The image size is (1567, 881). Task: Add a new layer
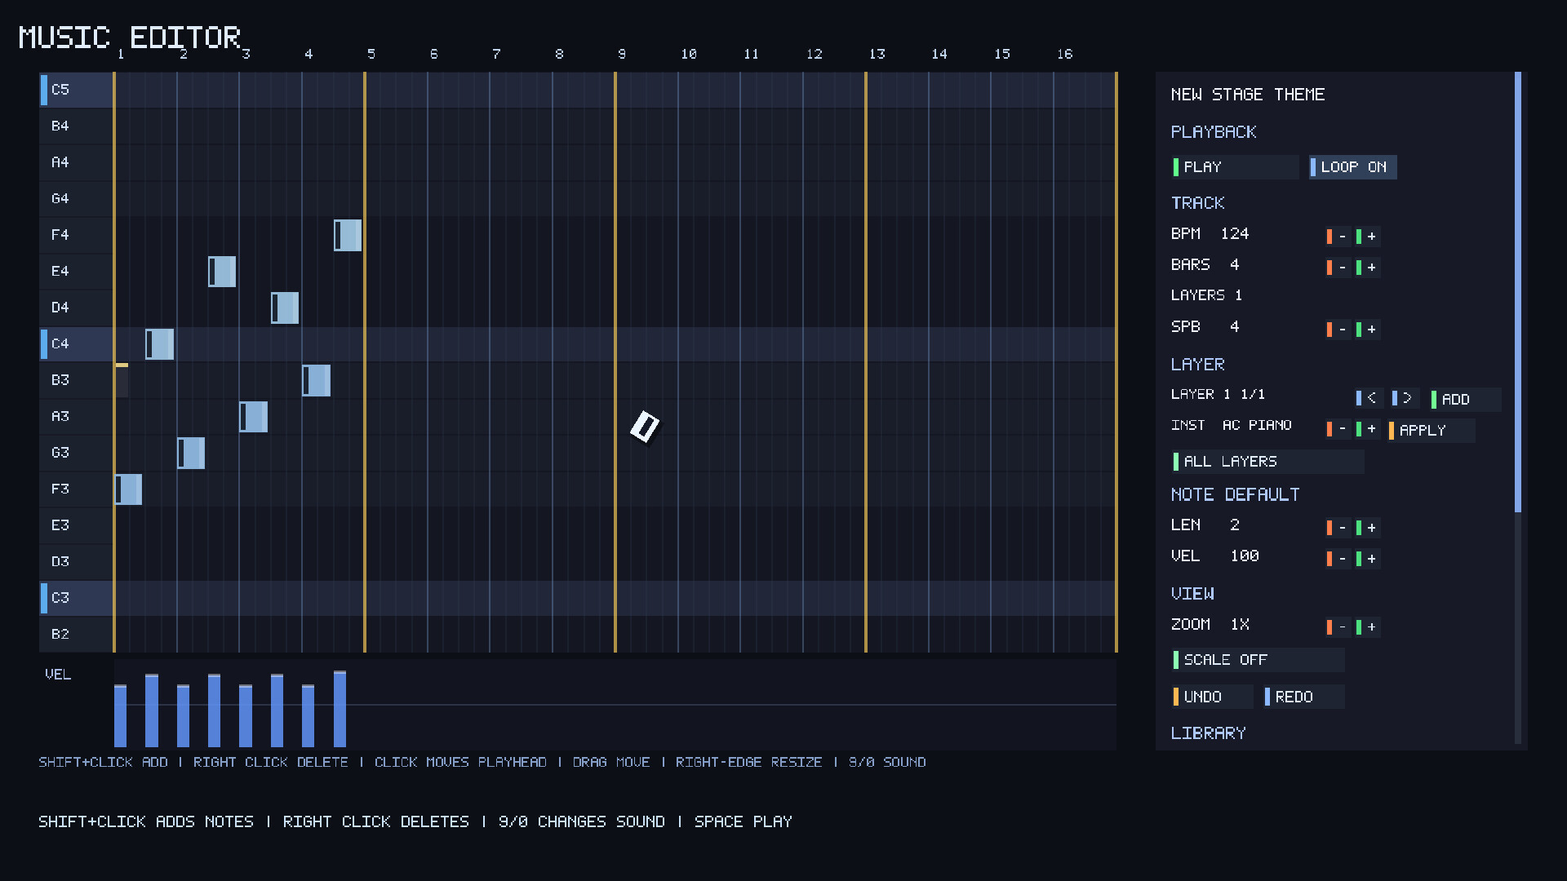[1465, 399]
